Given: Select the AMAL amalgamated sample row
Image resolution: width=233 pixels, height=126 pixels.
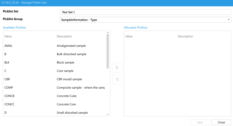Looking at the screenshot, I should [x=54, y=46].
